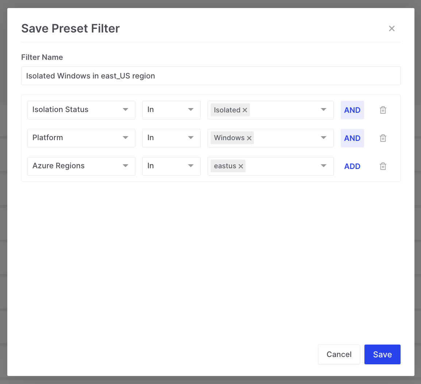Screen dimensions: 421x384
Task: Close the Save Preset Filter dialog
Action: click(x=392, y=28)
